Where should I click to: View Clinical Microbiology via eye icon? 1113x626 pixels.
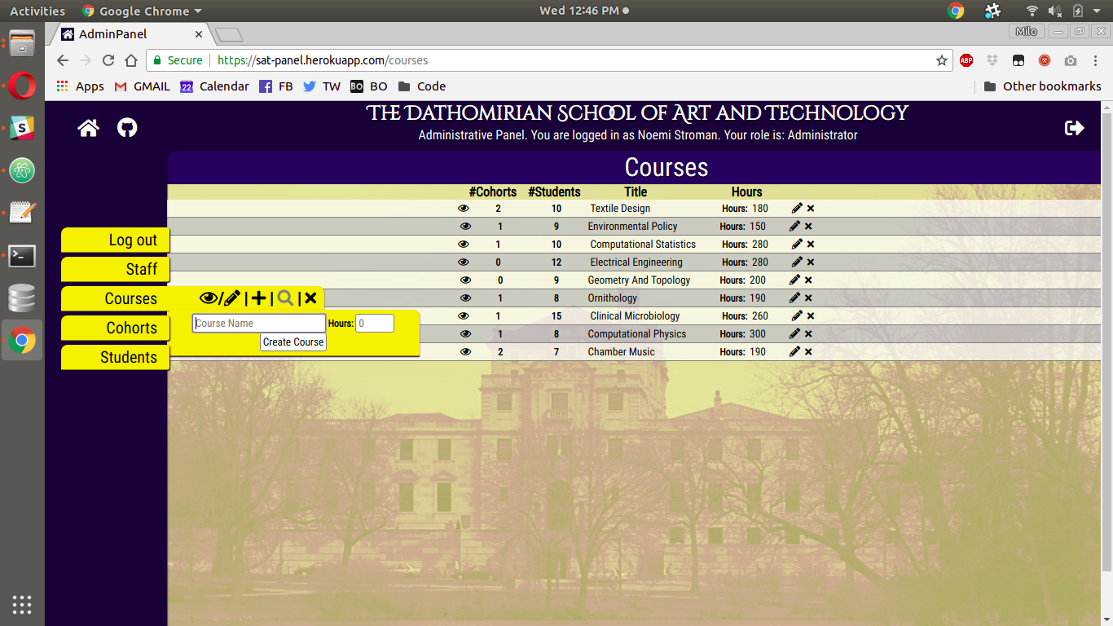click(x=464, y=316)
